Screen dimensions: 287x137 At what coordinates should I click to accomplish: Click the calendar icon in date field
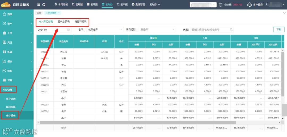tap(69, 30)
